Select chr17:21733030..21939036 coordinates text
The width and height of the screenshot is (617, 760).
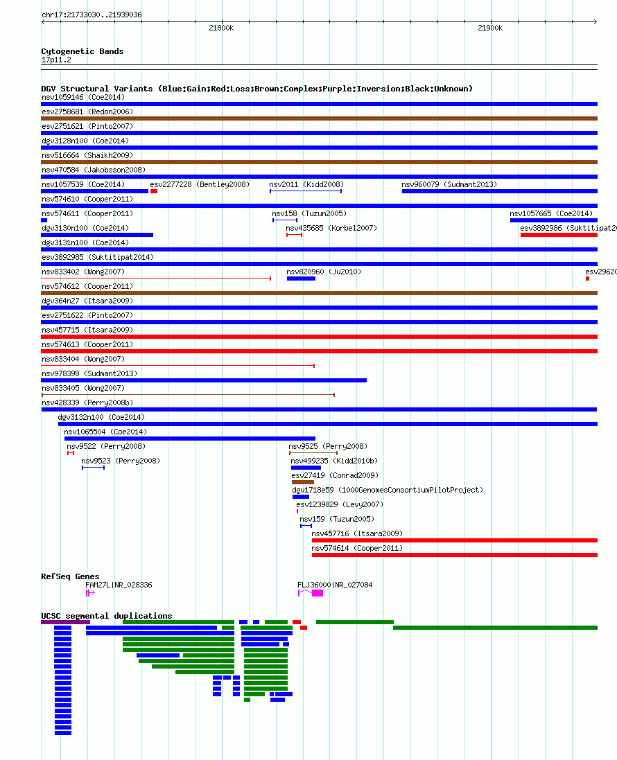coord(92,15)
